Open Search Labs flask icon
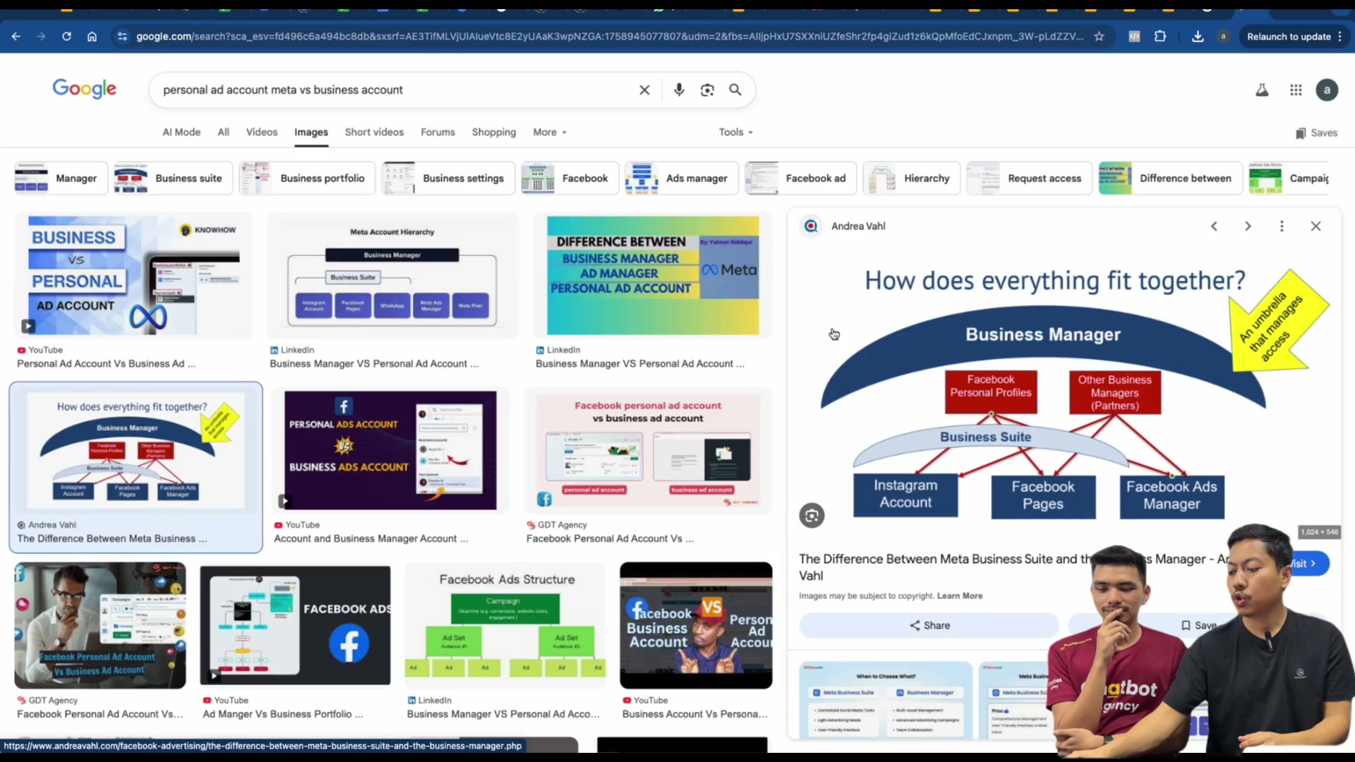1355x762 pixels. [x=1262, y=90]
